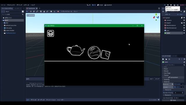Toggle visibility of the Spatial node
Image resolution: width=186 pixels, height=105 pixels.
click(184, 18)
